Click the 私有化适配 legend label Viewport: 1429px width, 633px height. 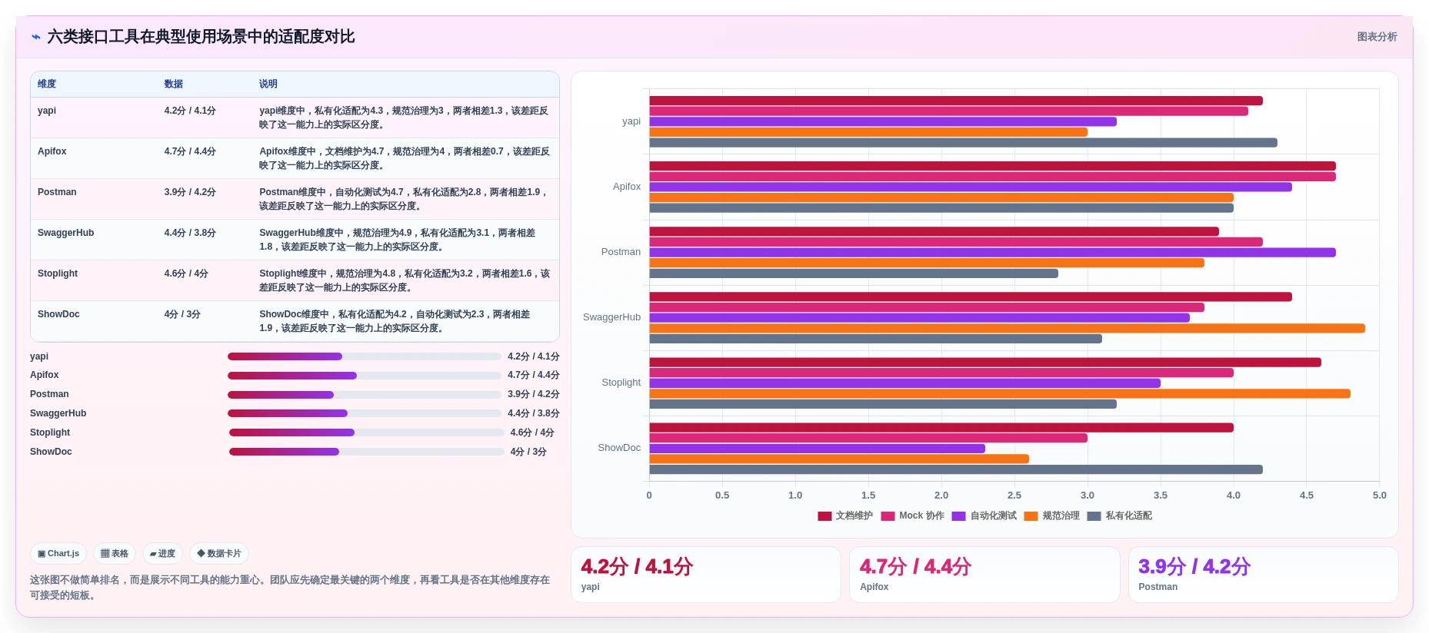coord(1128,516)
